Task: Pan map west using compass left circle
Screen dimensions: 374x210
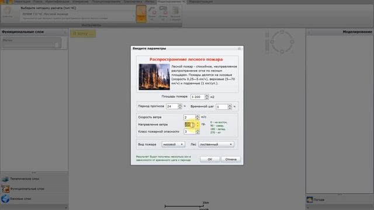Action: pos(272,42)
